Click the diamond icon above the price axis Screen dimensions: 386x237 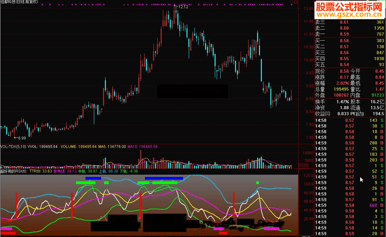point(291,2)
